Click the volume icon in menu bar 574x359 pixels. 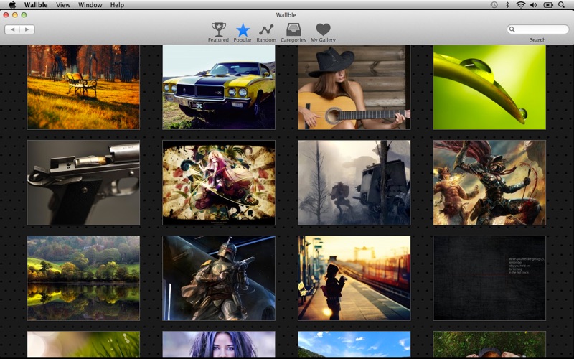point(533,5)
